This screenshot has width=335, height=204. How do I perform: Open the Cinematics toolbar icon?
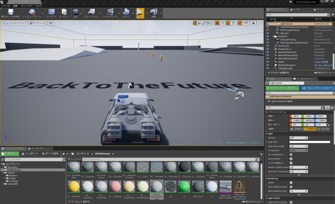pos(111,13)
